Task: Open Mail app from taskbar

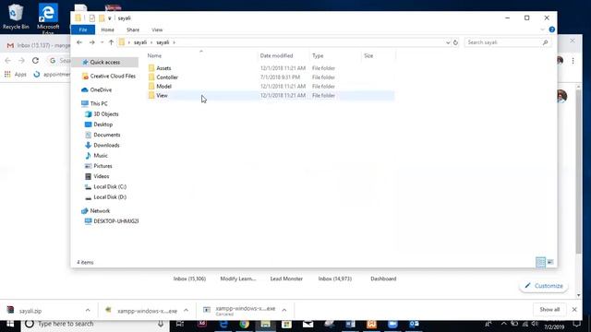Action: click(x=308, y=324)
